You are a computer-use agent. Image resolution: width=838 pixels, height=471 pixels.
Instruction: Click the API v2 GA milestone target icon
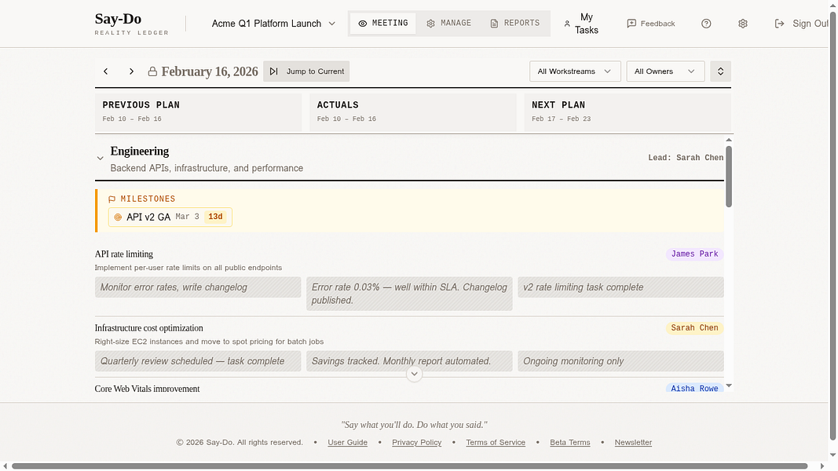119,217
